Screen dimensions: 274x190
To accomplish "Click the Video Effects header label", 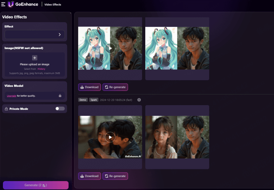I will click(53, 4).
